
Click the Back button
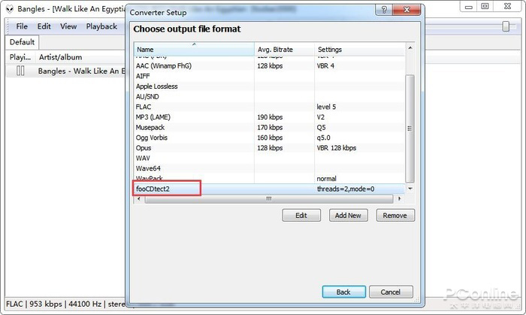point(344,292)
